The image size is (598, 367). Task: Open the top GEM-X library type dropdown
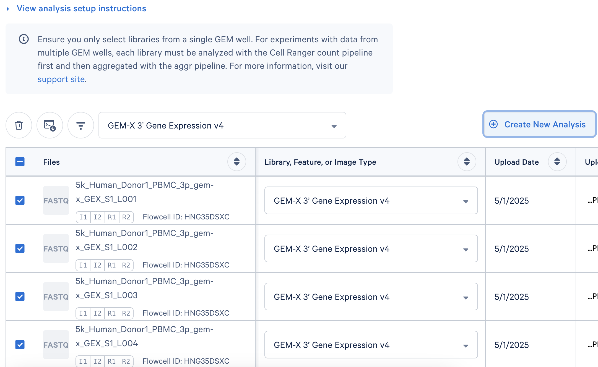click(x=222, y=125)
